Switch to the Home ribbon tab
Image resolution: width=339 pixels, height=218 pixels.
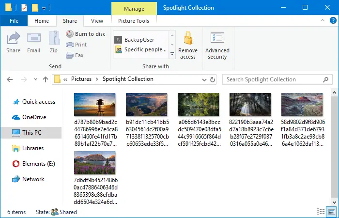click(x=42, y=21)
